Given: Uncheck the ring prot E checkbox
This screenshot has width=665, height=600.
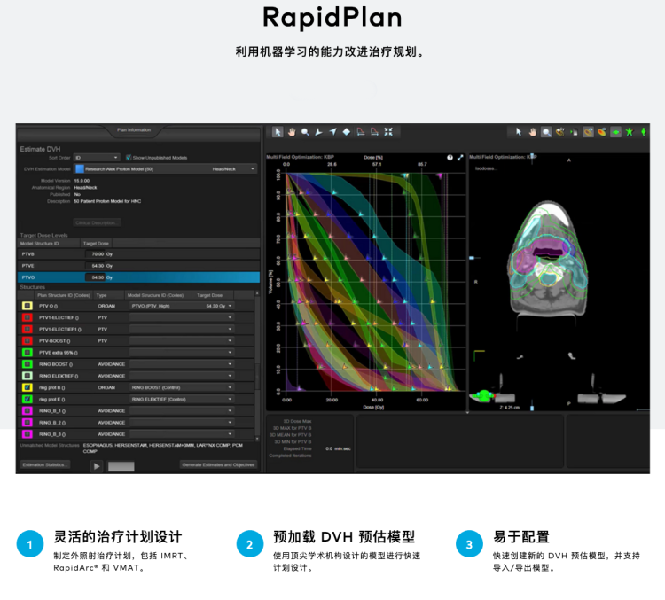Looking at the screenshot, I should click(x=27, y=399).
